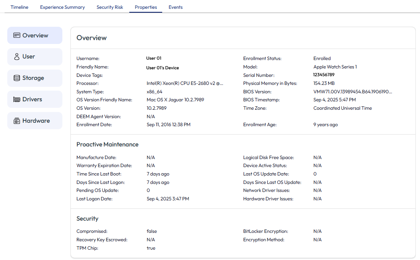Image resolution: width=420 pixels, height=260 pixels.
Task: Select the Properties tab
Action: click(x=146, y=7)
